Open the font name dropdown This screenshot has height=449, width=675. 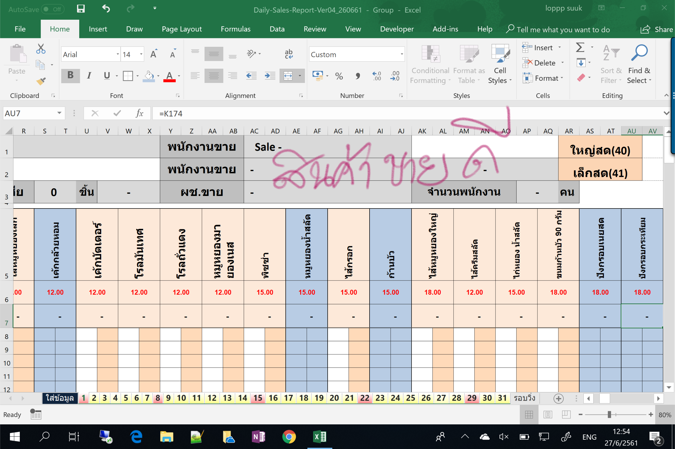[118, 54]
